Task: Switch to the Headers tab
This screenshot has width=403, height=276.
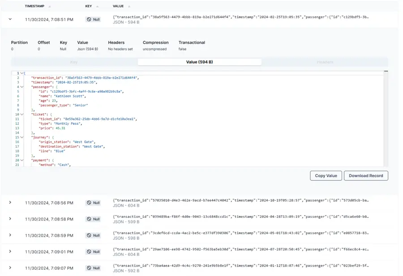Action: (x=325, y=62)
